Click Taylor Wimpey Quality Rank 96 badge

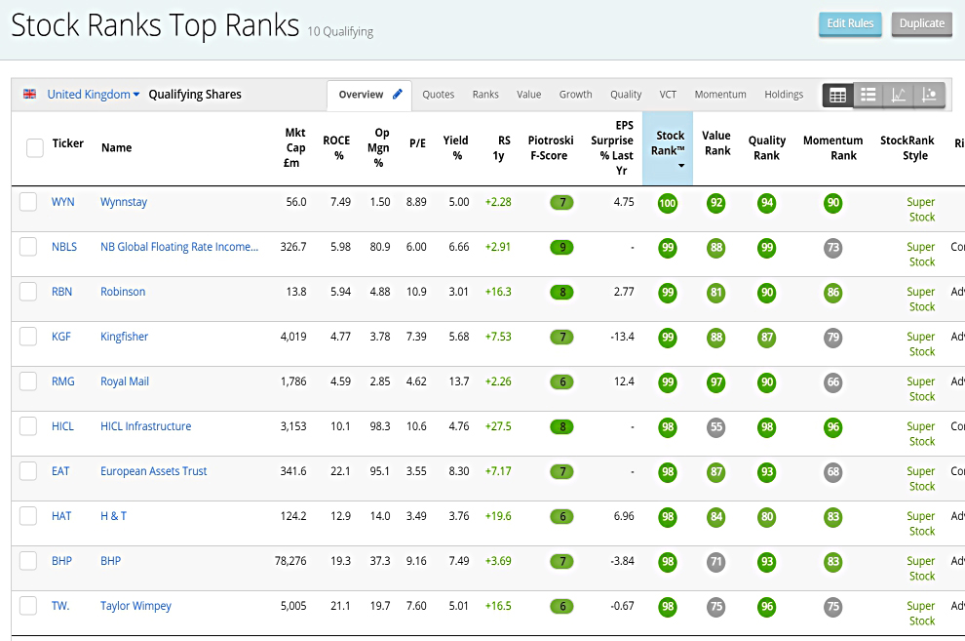pyautogui.click(x=767, y=607)
